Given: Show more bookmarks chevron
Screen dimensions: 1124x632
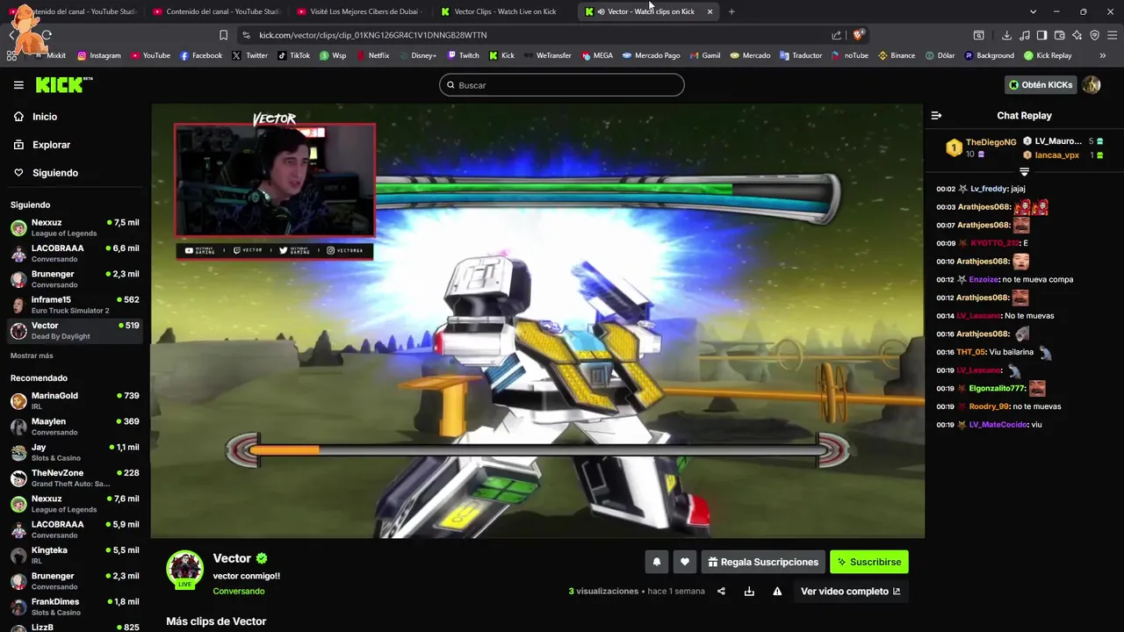Looking at the screenshot, I should [x=1103, y=55].
